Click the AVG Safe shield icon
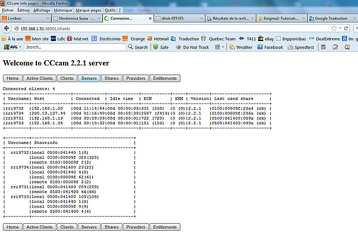358x233 pixels. tap(154, 47)
